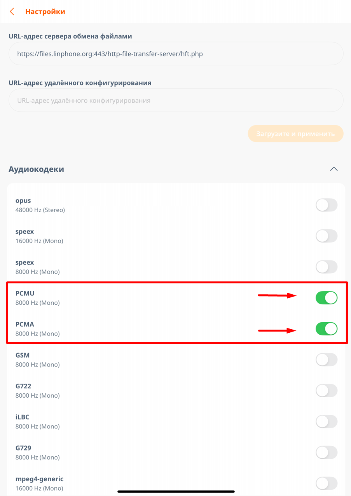Viewport: 351px width, 496px height.
Task: Turn on the G722 codec
Action: (326, 391)
